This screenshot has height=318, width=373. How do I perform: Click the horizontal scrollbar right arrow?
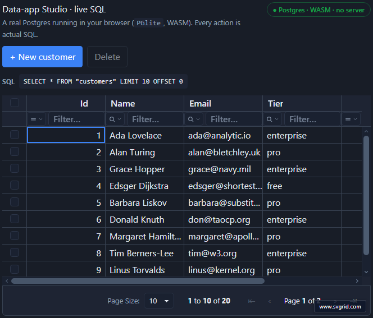[x=357, y=281]
